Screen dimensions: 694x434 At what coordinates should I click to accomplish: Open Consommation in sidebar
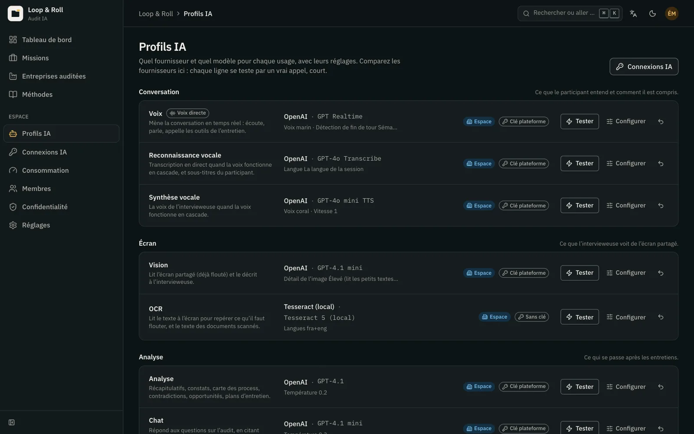tap(61, 170)
